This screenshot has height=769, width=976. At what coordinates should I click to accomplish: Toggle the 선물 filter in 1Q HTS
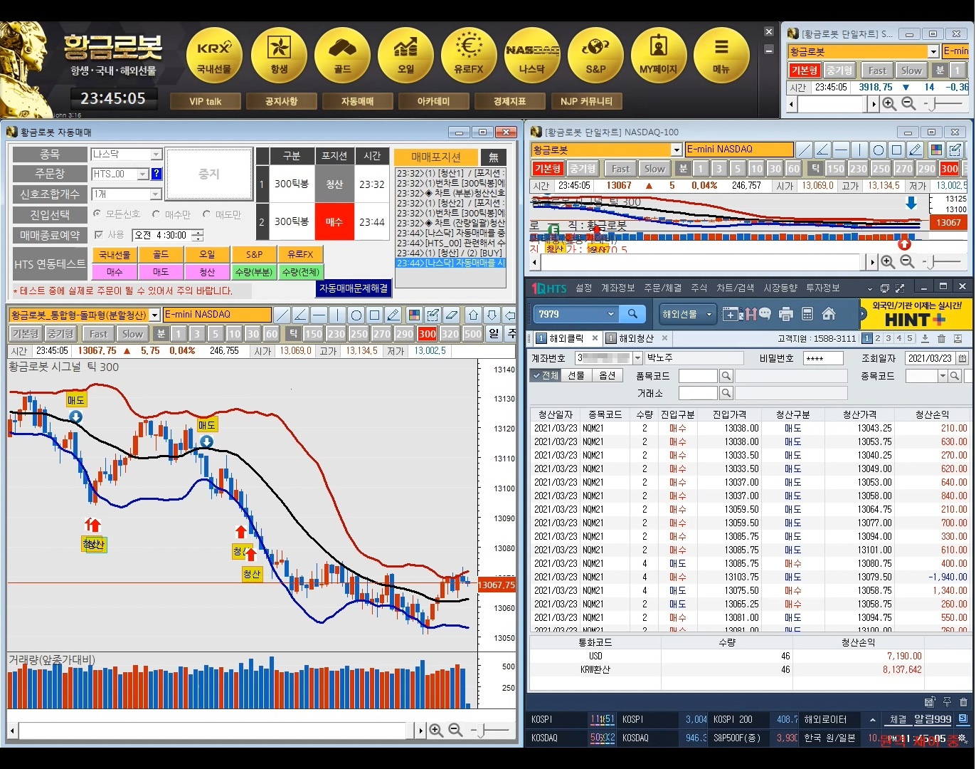point(576,375)
